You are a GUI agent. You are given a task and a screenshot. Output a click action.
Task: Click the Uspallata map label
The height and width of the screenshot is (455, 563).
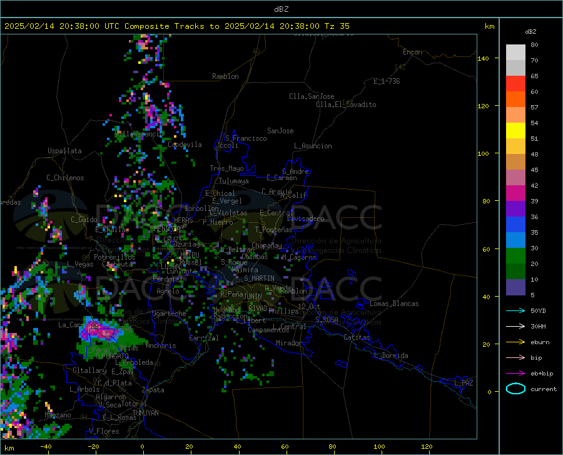click(x=64, y=151)
